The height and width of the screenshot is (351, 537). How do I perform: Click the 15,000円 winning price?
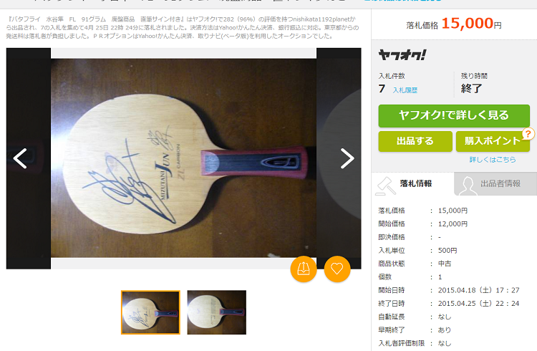tap(471, 24)
